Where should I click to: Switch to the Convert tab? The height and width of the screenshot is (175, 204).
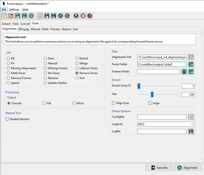25,24
